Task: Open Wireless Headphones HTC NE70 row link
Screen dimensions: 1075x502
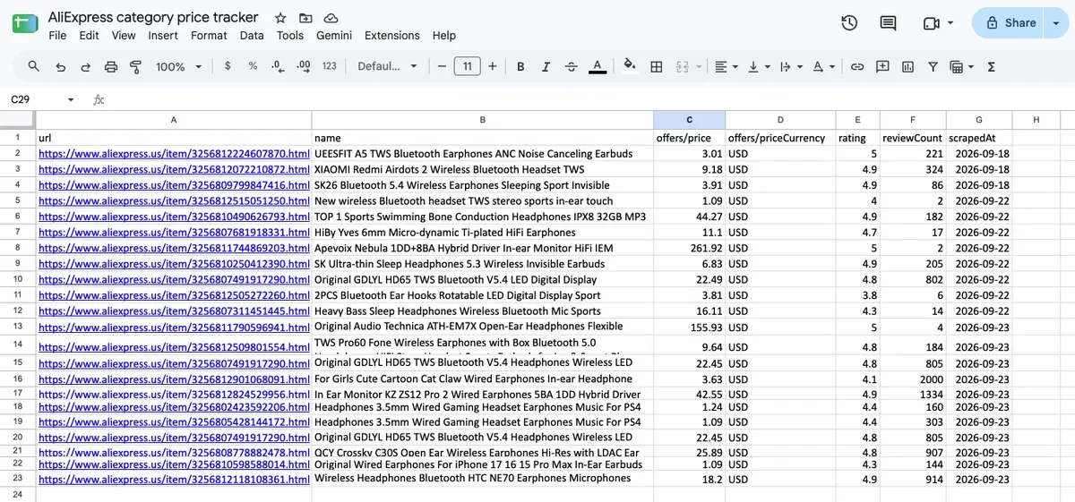Action: [174, 479]
